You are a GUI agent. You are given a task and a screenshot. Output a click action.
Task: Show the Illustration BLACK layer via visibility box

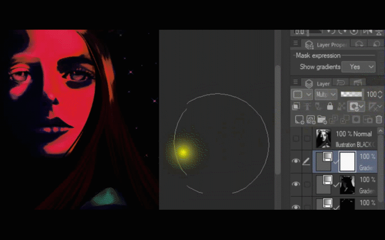(x=296, y=138)
